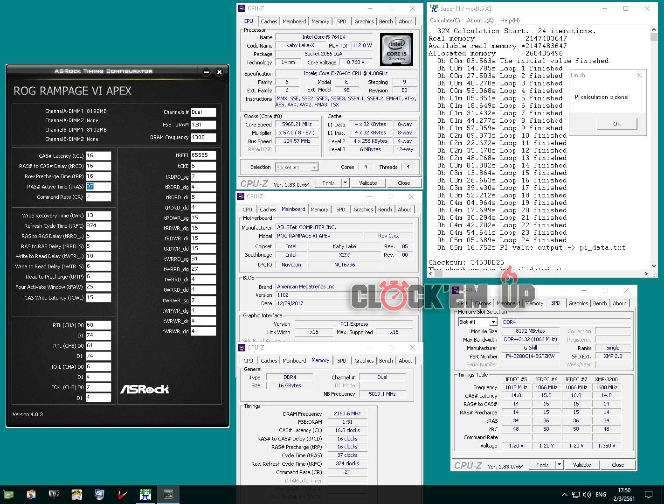Open the thermometer icon in the taskbar
The image size is (664, 504).
(x=31, y=494)
